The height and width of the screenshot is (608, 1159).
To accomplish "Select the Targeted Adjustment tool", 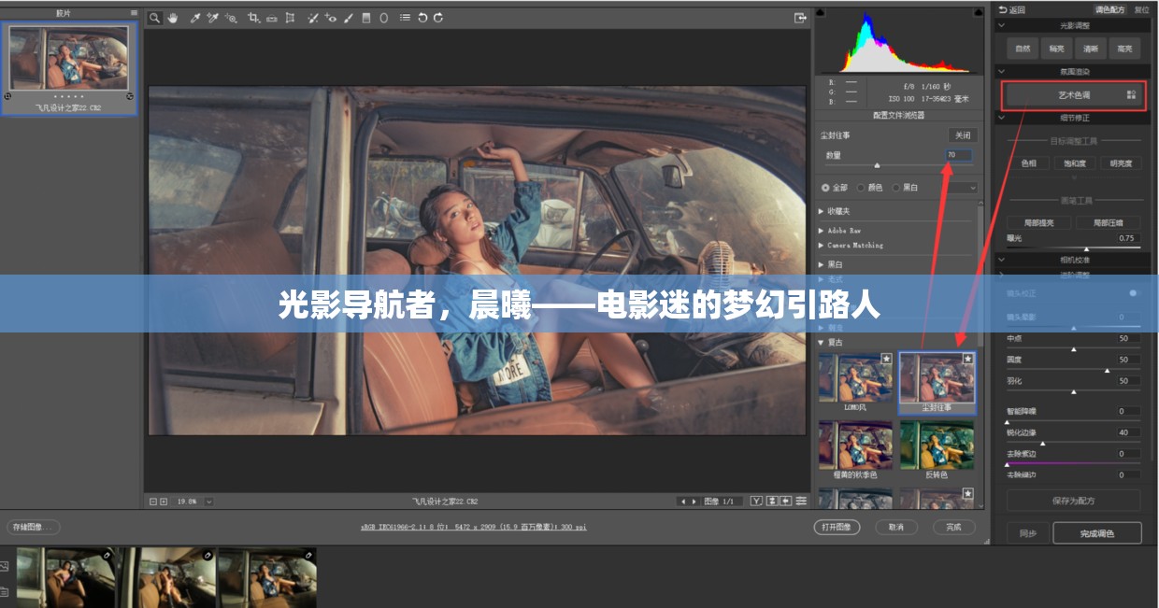I will coord(231,18).
